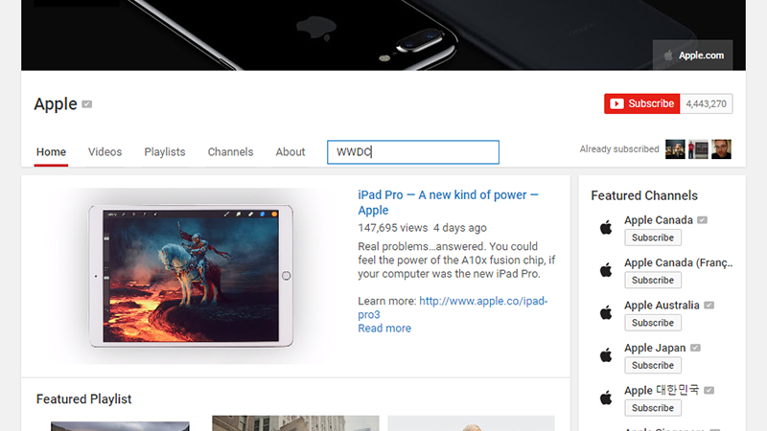Go to the Channels tab
This screenshot has width=767, height=431.
(230, 152)
